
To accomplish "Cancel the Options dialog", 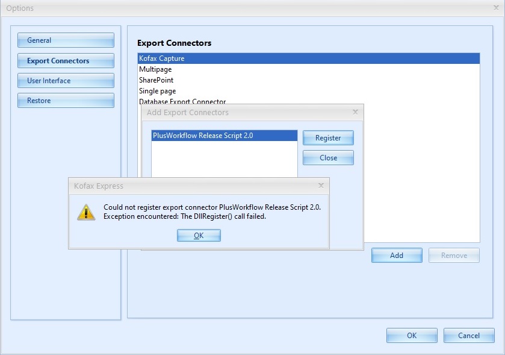I will [469, 335].
